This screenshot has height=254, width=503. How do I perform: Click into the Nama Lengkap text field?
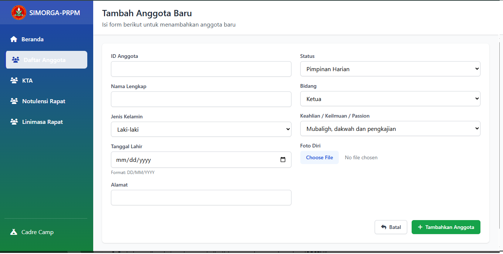201,99
